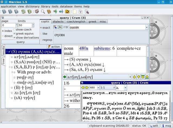Open the ouoin search history dropdown
The height and width of the screenshot is (128, 173).
[147, 27]
